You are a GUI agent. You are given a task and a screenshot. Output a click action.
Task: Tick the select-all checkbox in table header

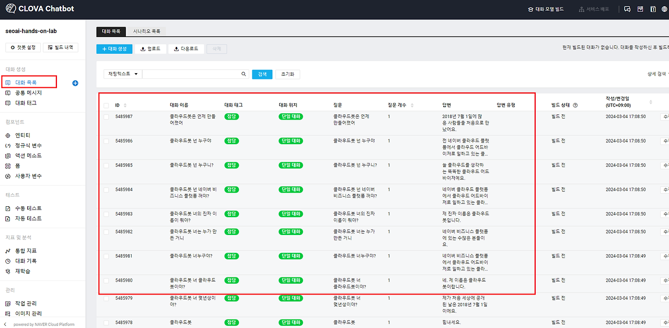pyautogui.click(x=106, y=106)
